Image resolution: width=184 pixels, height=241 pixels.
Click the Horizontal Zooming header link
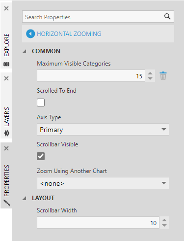click(x=69, y=34)
